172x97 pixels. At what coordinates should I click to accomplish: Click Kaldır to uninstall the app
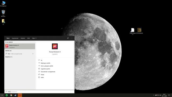click(x=42, y=77)
